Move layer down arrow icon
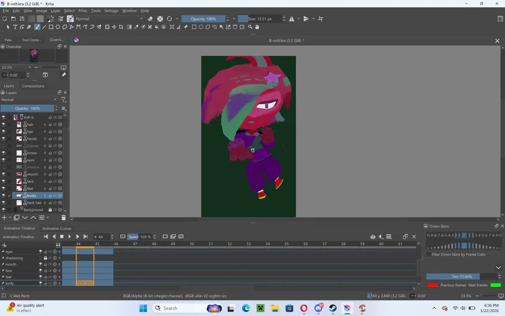 25,218
